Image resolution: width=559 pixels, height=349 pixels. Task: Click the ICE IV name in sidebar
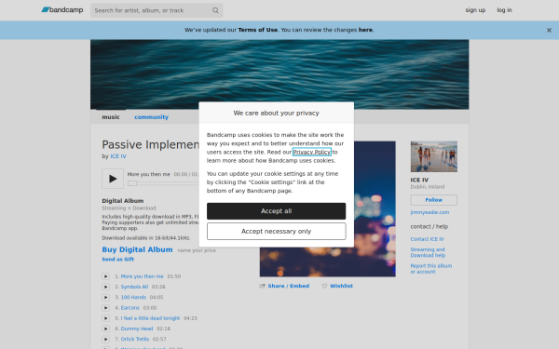point(419,180)
